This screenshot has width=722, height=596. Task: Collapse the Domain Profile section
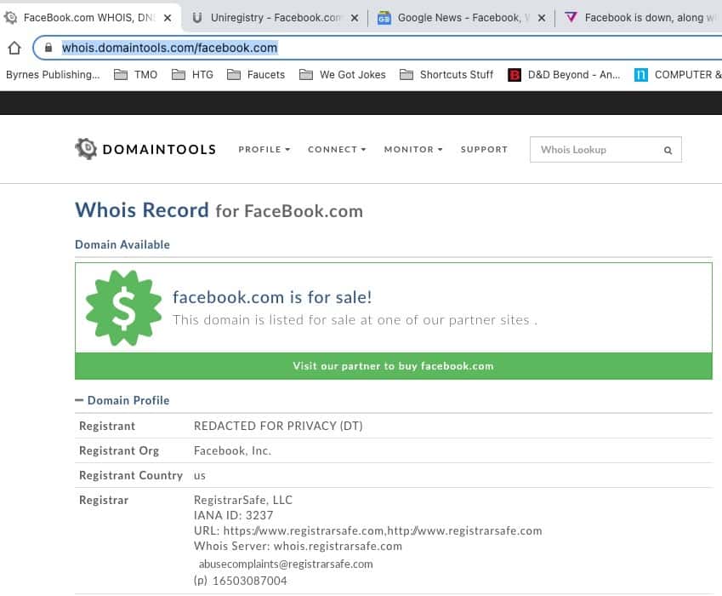point(80,400)
